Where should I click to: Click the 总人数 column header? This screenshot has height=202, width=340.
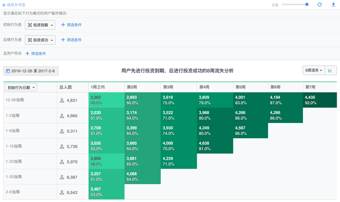(x=72, y=87)
